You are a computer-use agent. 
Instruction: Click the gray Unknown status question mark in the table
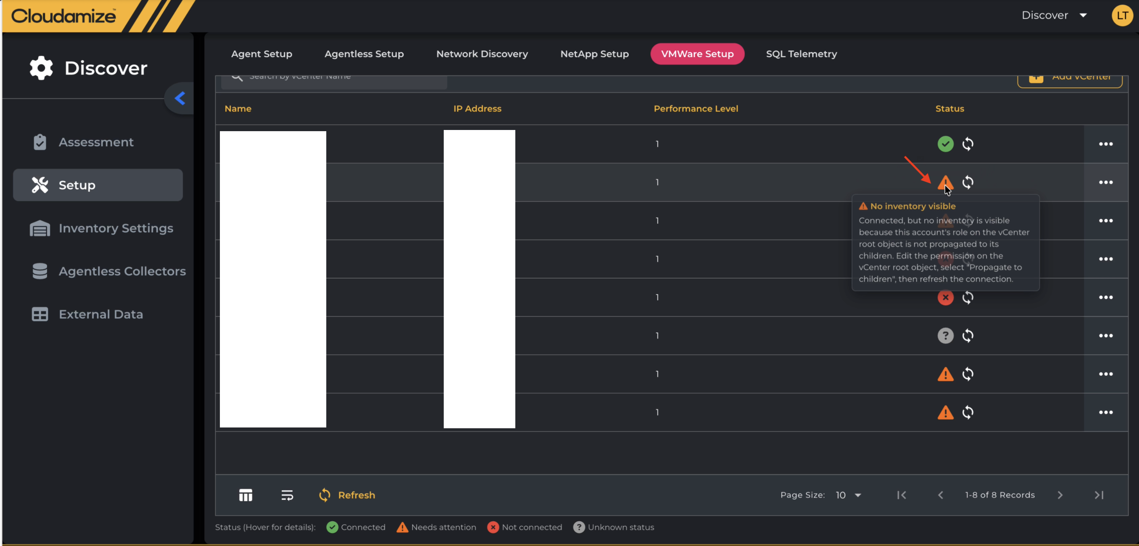(x=945, y=336)
